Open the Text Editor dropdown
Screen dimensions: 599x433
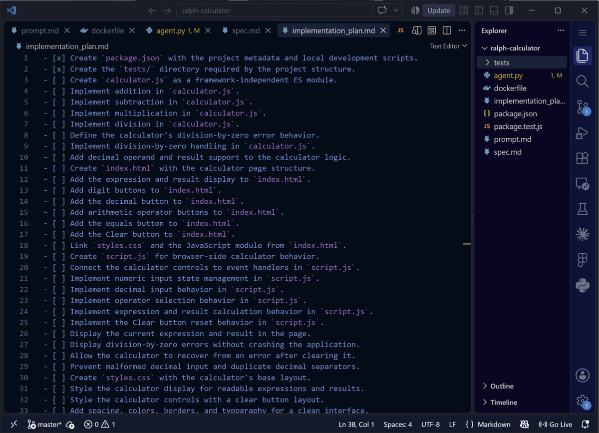(449, 46)
